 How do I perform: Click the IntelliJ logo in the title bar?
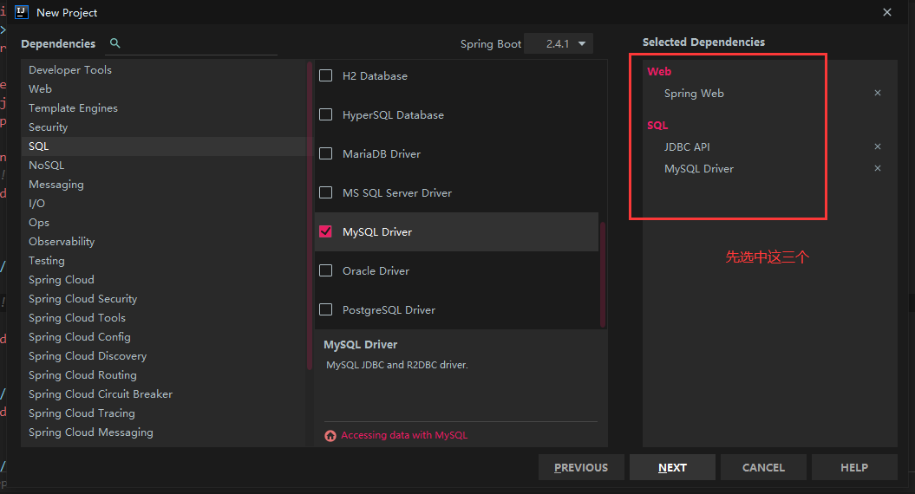(22, 12)
